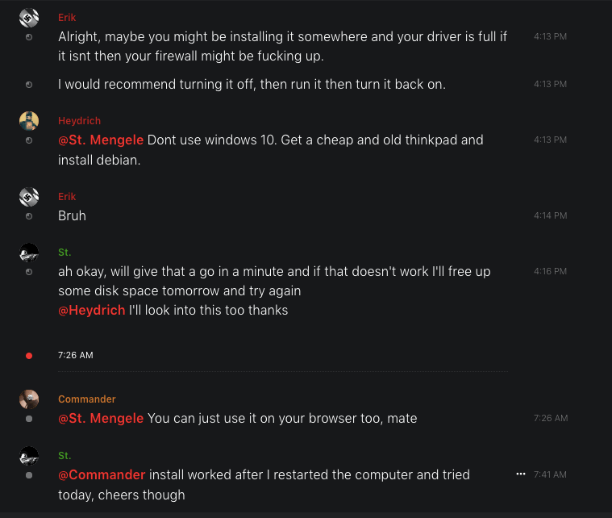Click the @St. Mengele mention in Commander's message
The width and height of the screenshot is (612, 518).
point(101,418)
